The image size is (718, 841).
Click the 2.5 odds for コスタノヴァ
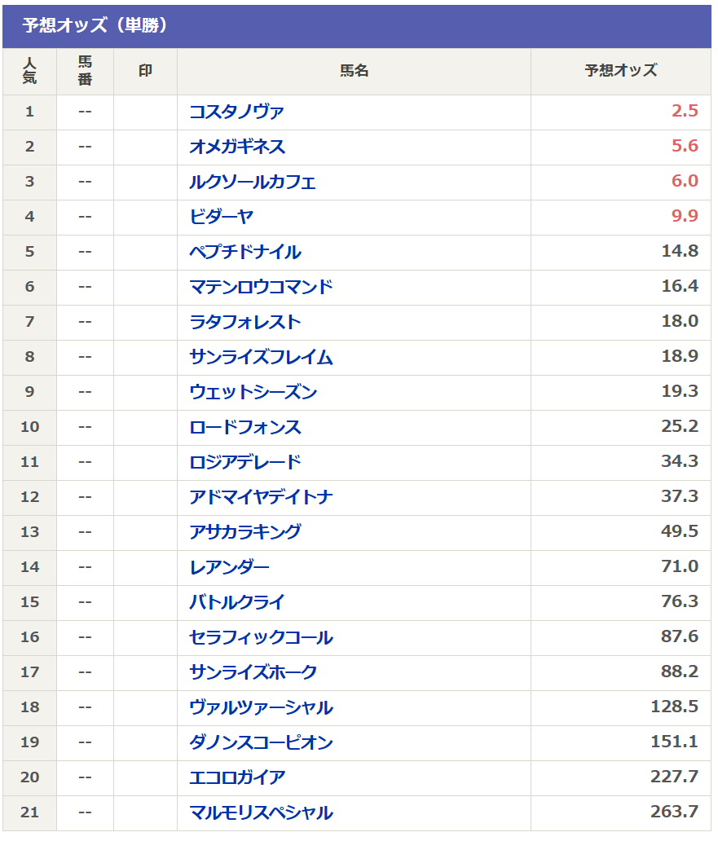tap(684, 112)
